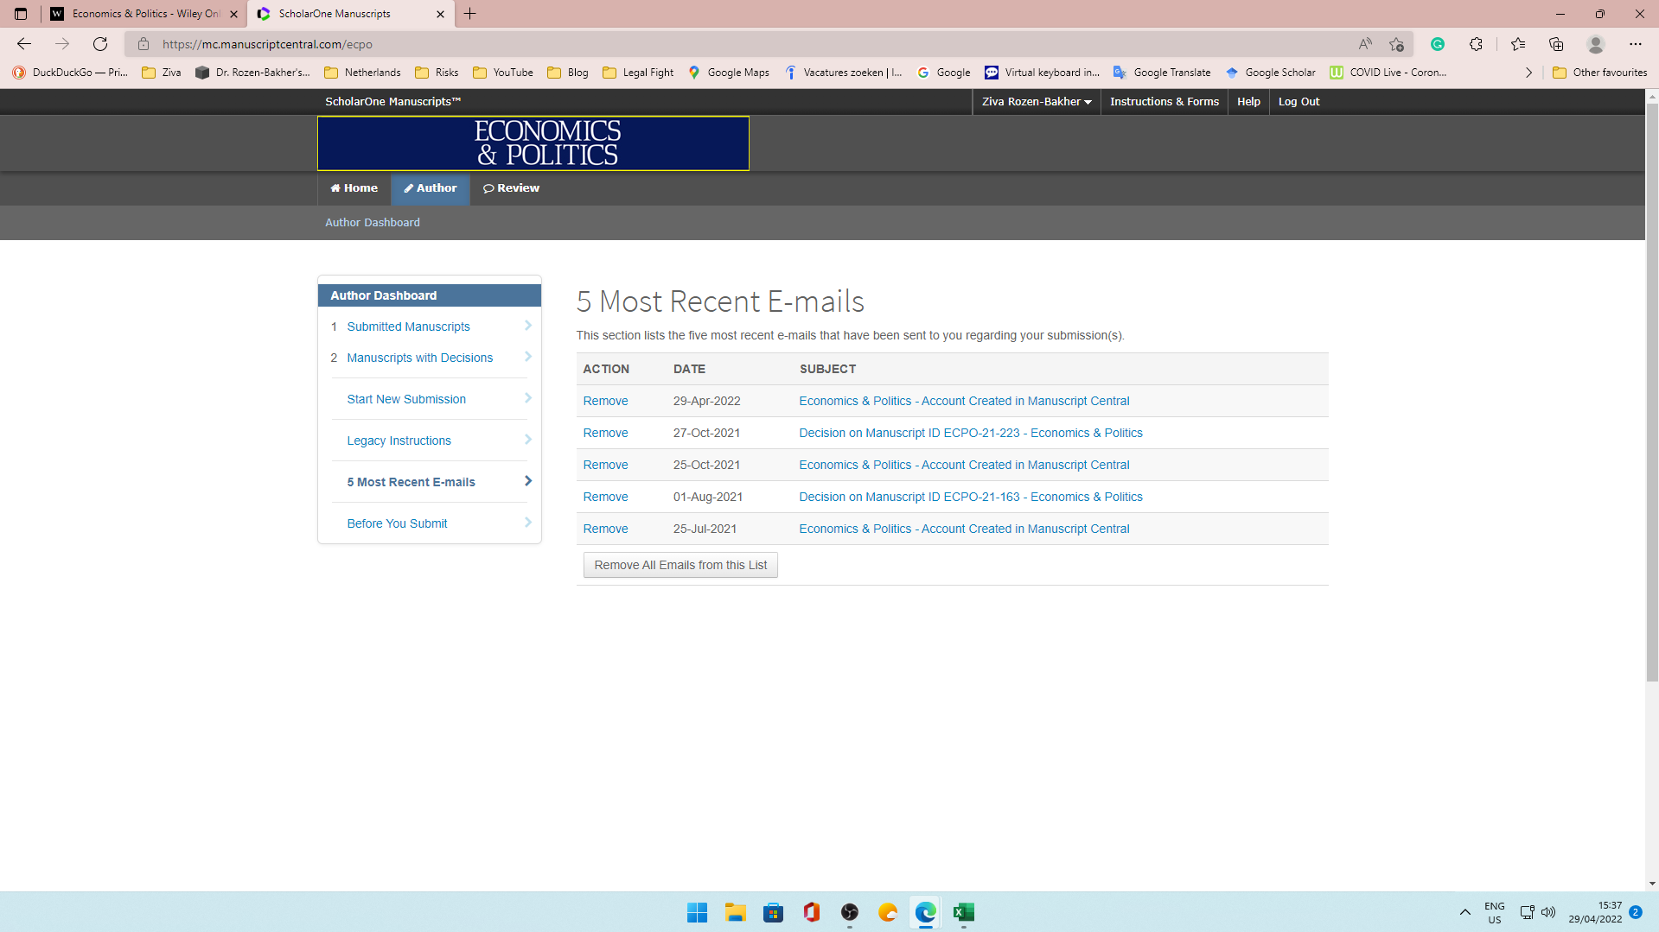Open YouTube bookmarks folder
Viewport: 1659px width, 932px height.
(x=502, y=73)
